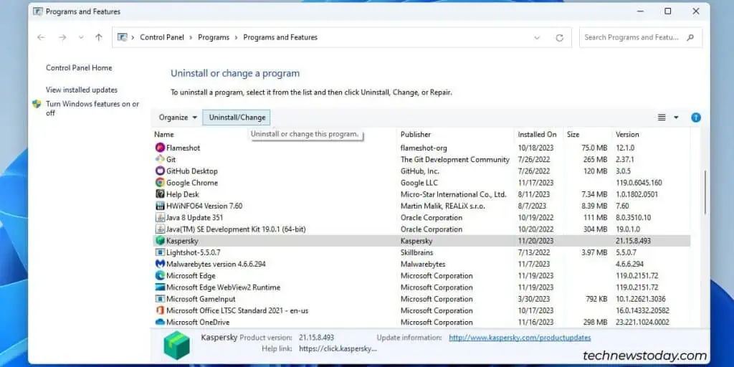Go up one level with up arrow
Image resolution: width=734 pixels, height=367 pixels.
point(98,37)
